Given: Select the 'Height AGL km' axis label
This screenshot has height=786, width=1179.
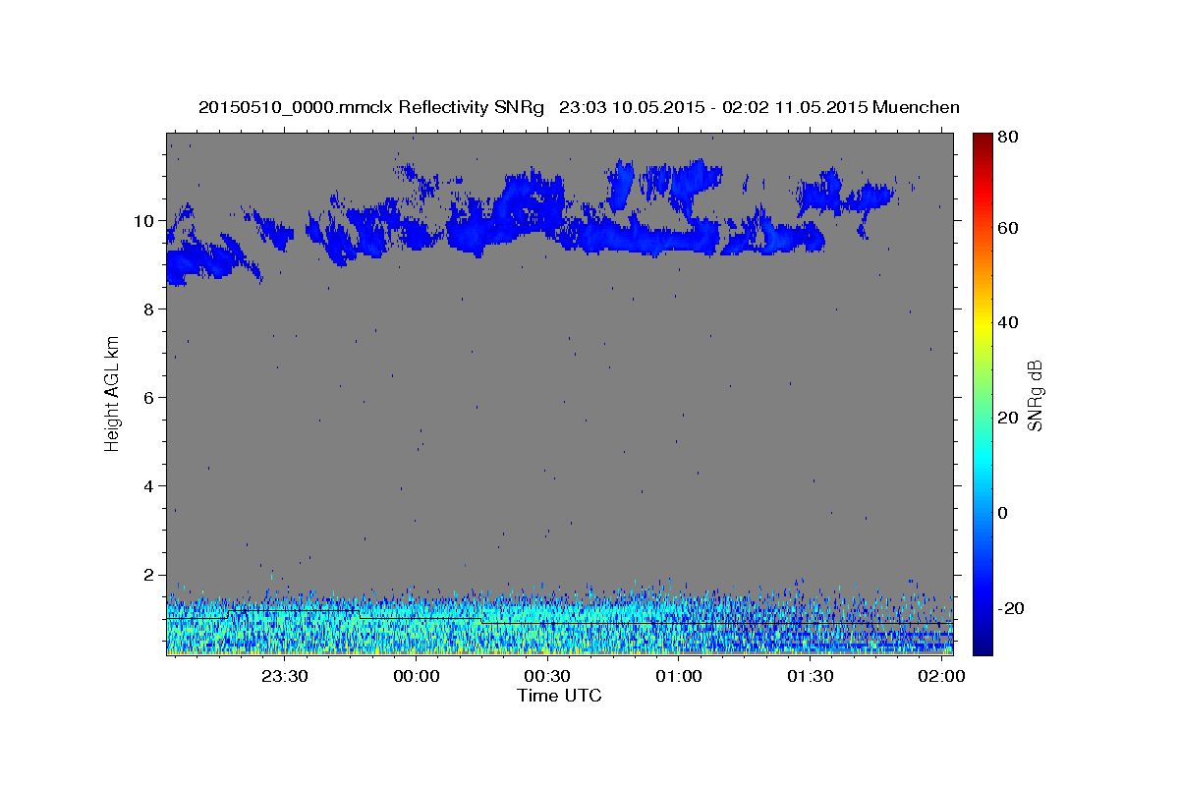Looking at the screenshot, I should (x=113, y=393).
